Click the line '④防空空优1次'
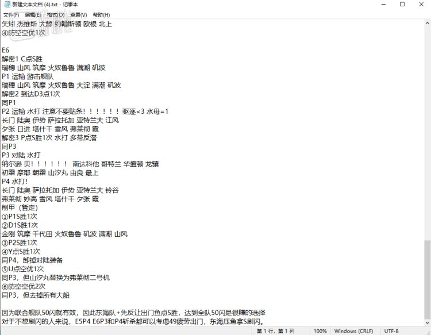Image resolution: width=431 pixels, height=335 pixels. pos(24,33)
